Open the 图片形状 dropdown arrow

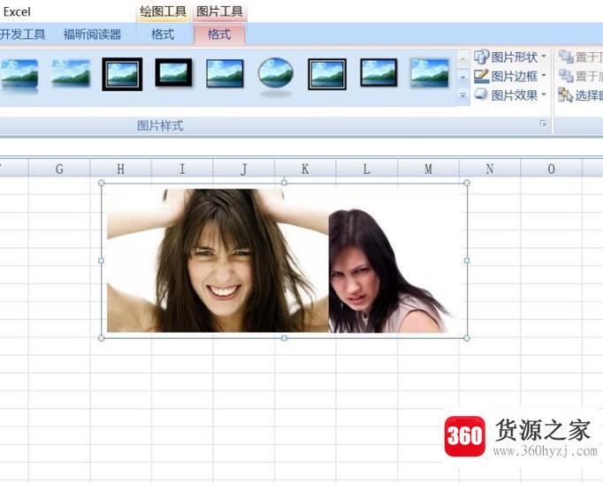coord(544,57)
